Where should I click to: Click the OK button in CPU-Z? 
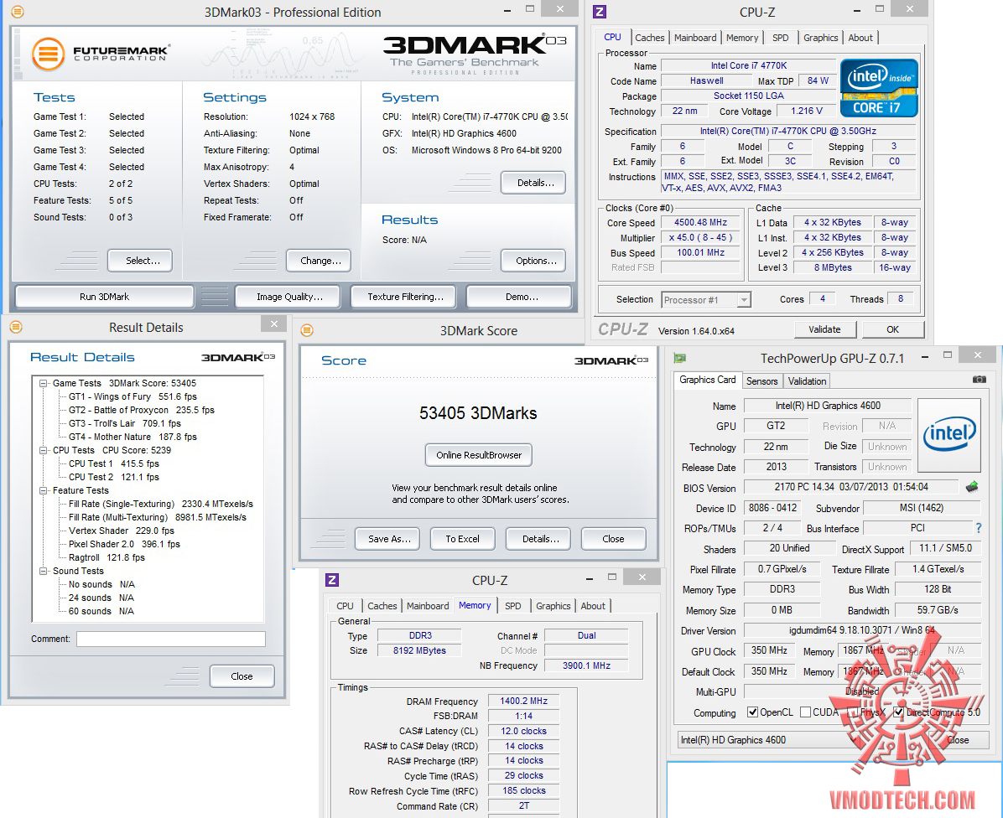pos(892,329)
